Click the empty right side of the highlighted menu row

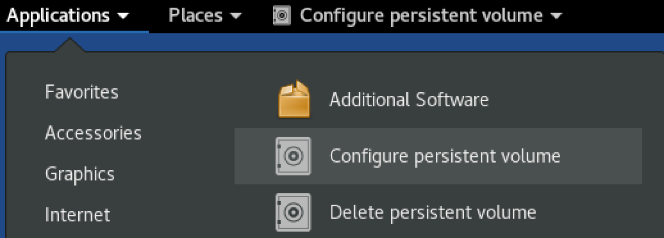[x=605, y=156]
